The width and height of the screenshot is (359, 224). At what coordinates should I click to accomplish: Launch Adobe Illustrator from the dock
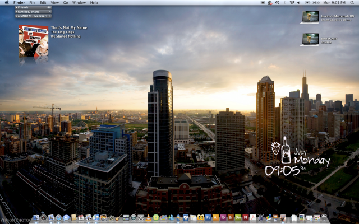pyautogui.click(x=215, y=217)
